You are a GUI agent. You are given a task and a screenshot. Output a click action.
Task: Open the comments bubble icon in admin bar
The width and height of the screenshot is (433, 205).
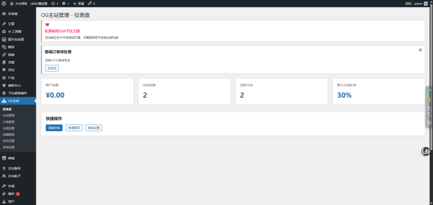click(x=65, y=4)
